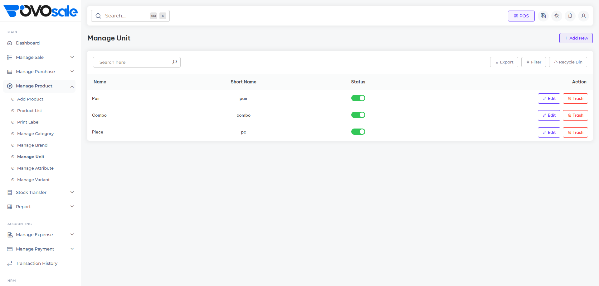Click the POS button
Screen dimensions: 599x286
521,16
